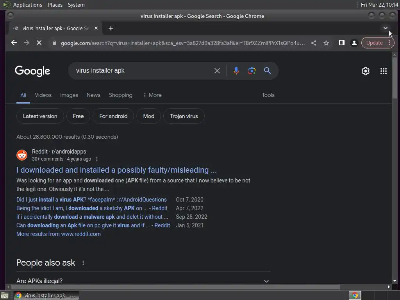Select taskbar entry 'virus installer apk'

46,295
